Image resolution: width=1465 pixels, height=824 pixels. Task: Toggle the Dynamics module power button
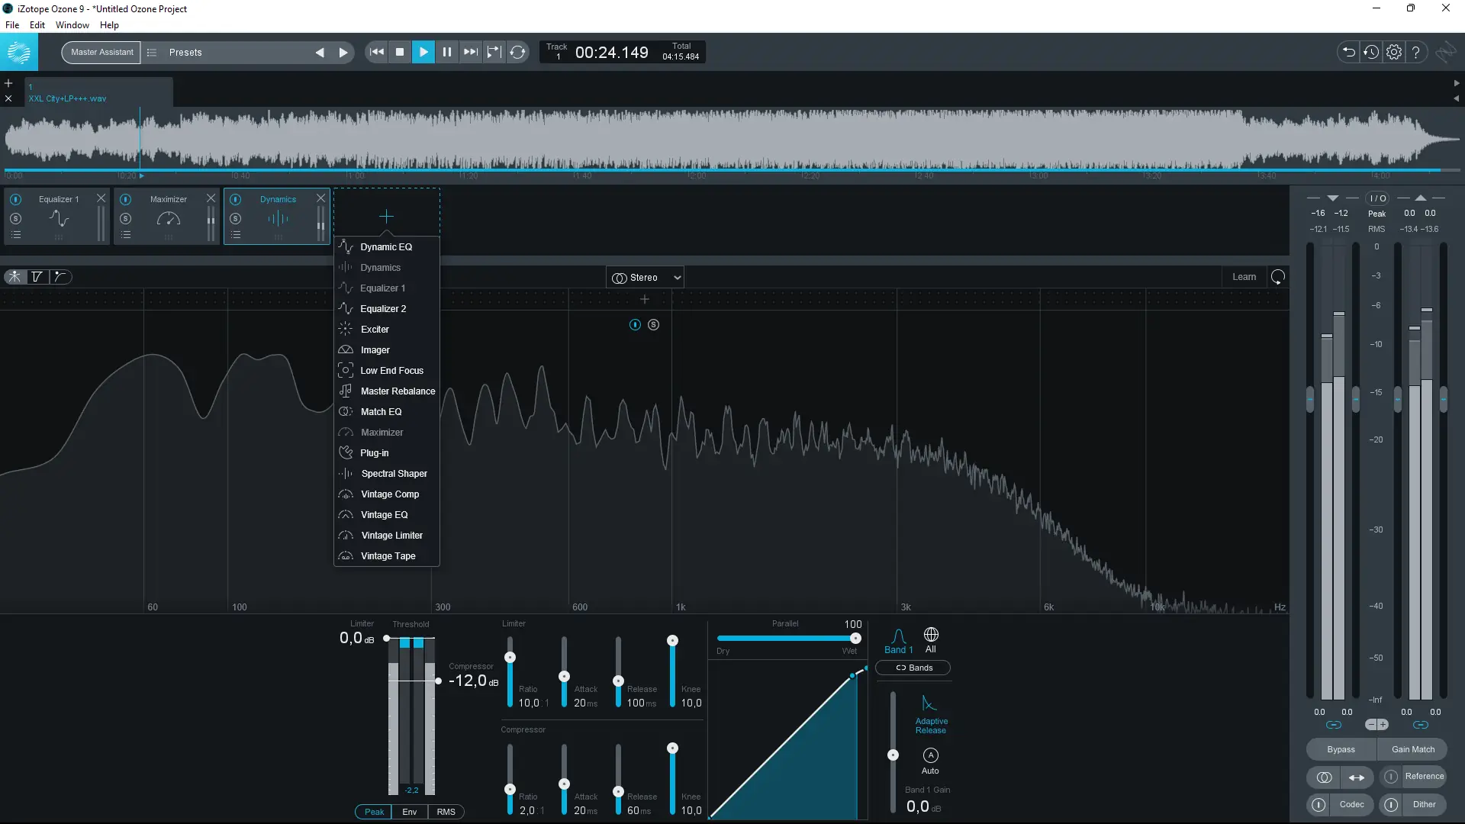pyautogui.click(x=235, y=199)
